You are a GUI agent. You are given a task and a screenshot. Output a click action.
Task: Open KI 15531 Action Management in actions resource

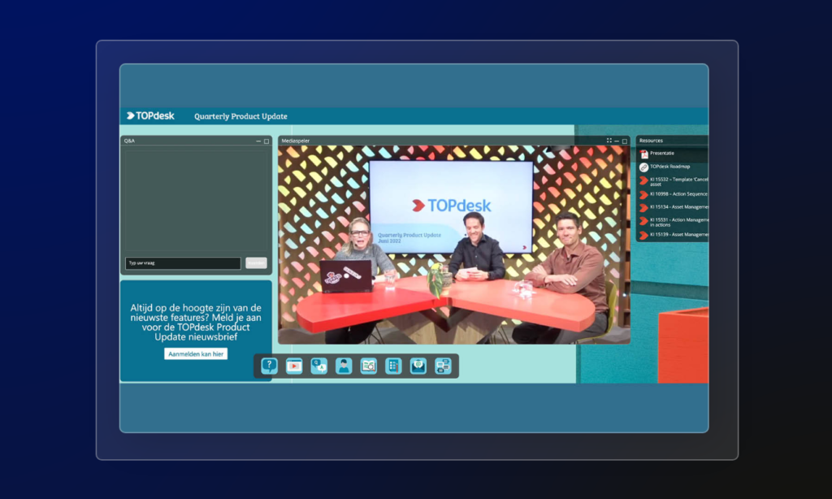coord(673,222)
